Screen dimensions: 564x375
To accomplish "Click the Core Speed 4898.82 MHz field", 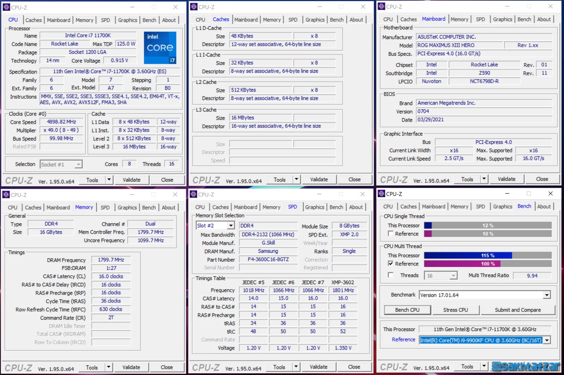I will (61, 122).
